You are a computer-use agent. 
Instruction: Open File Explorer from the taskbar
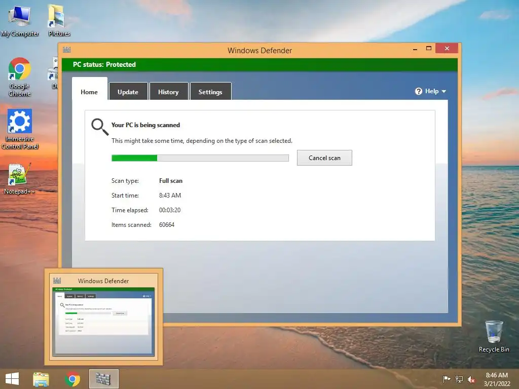(x=41, y=379)
